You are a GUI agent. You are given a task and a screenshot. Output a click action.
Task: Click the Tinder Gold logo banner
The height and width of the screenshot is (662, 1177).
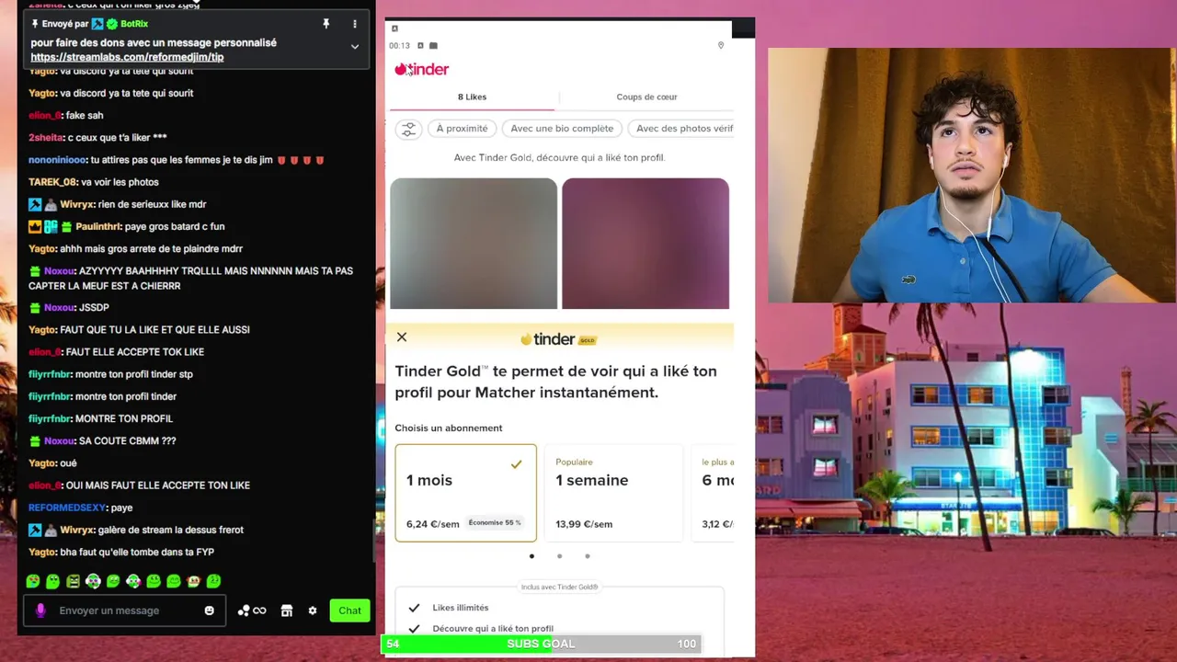tap(559, 339)
